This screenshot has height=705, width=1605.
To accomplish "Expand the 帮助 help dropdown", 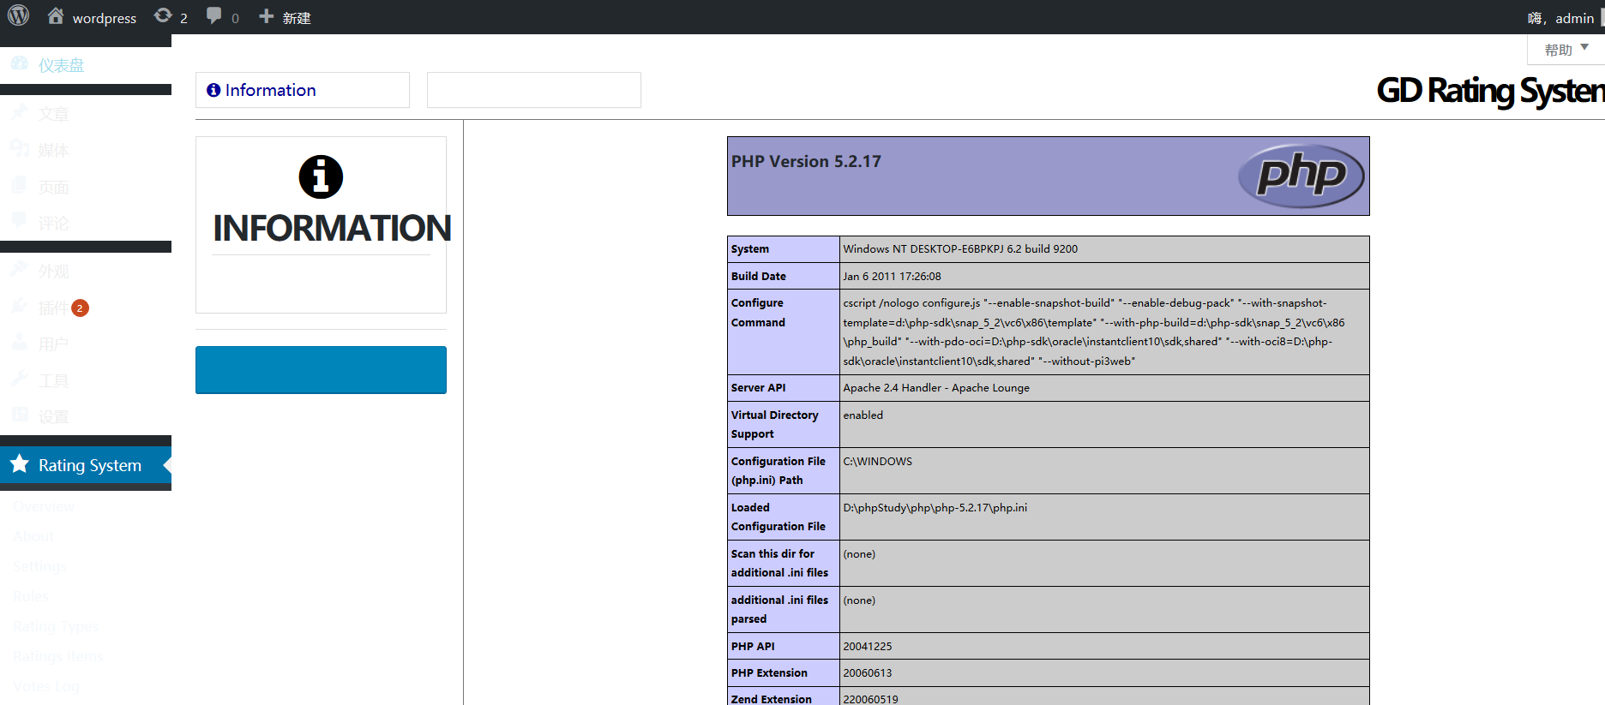I will (1566, 50).
